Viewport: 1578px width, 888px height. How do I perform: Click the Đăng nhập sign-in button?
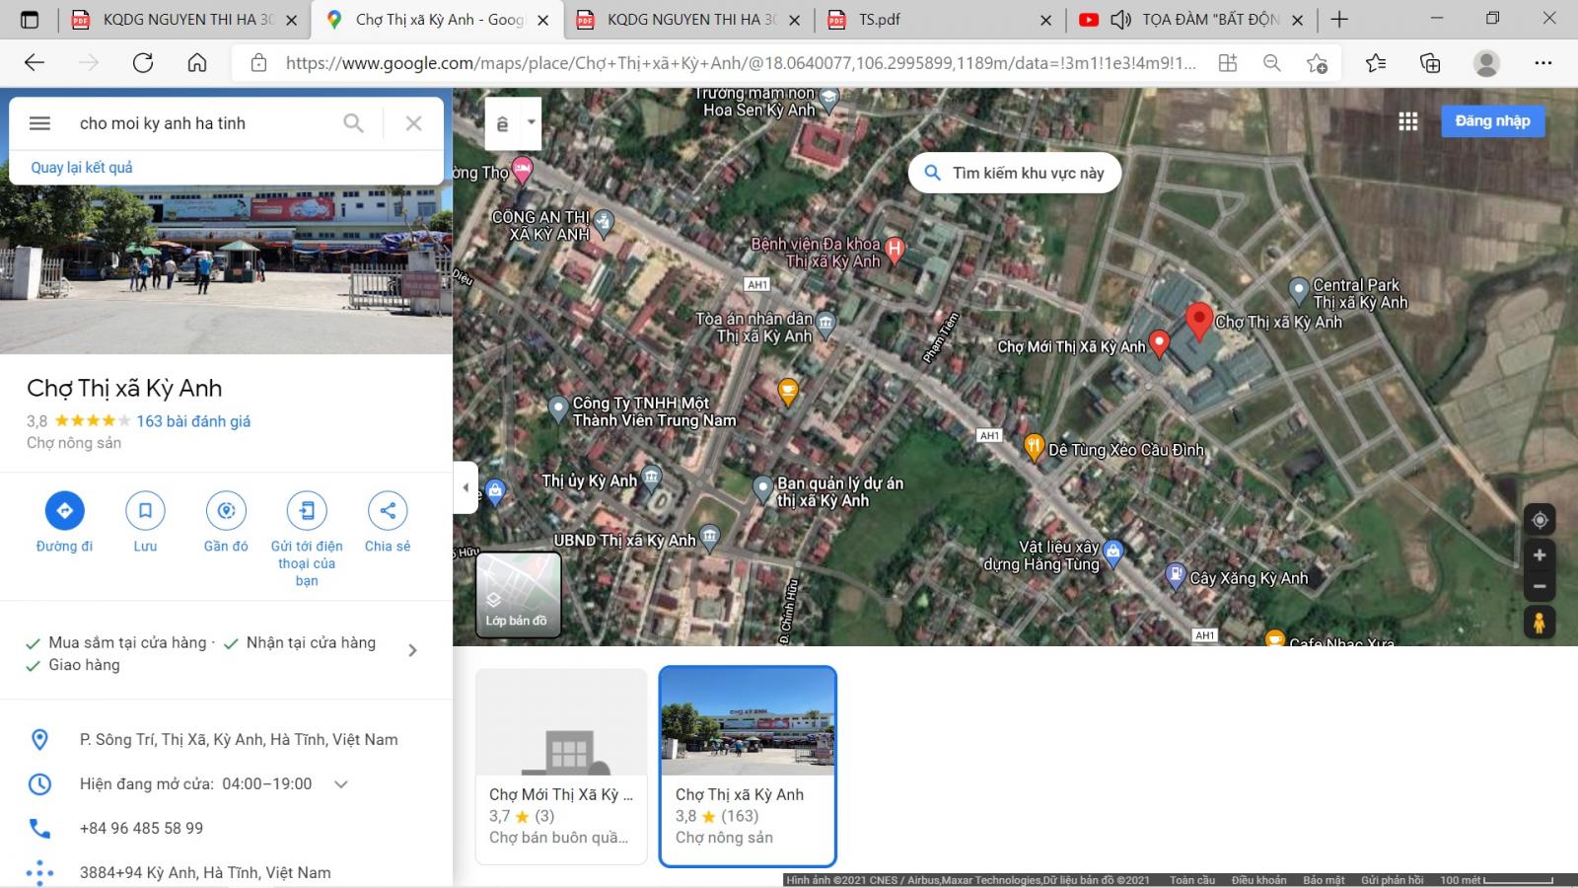coord(1492,121)
